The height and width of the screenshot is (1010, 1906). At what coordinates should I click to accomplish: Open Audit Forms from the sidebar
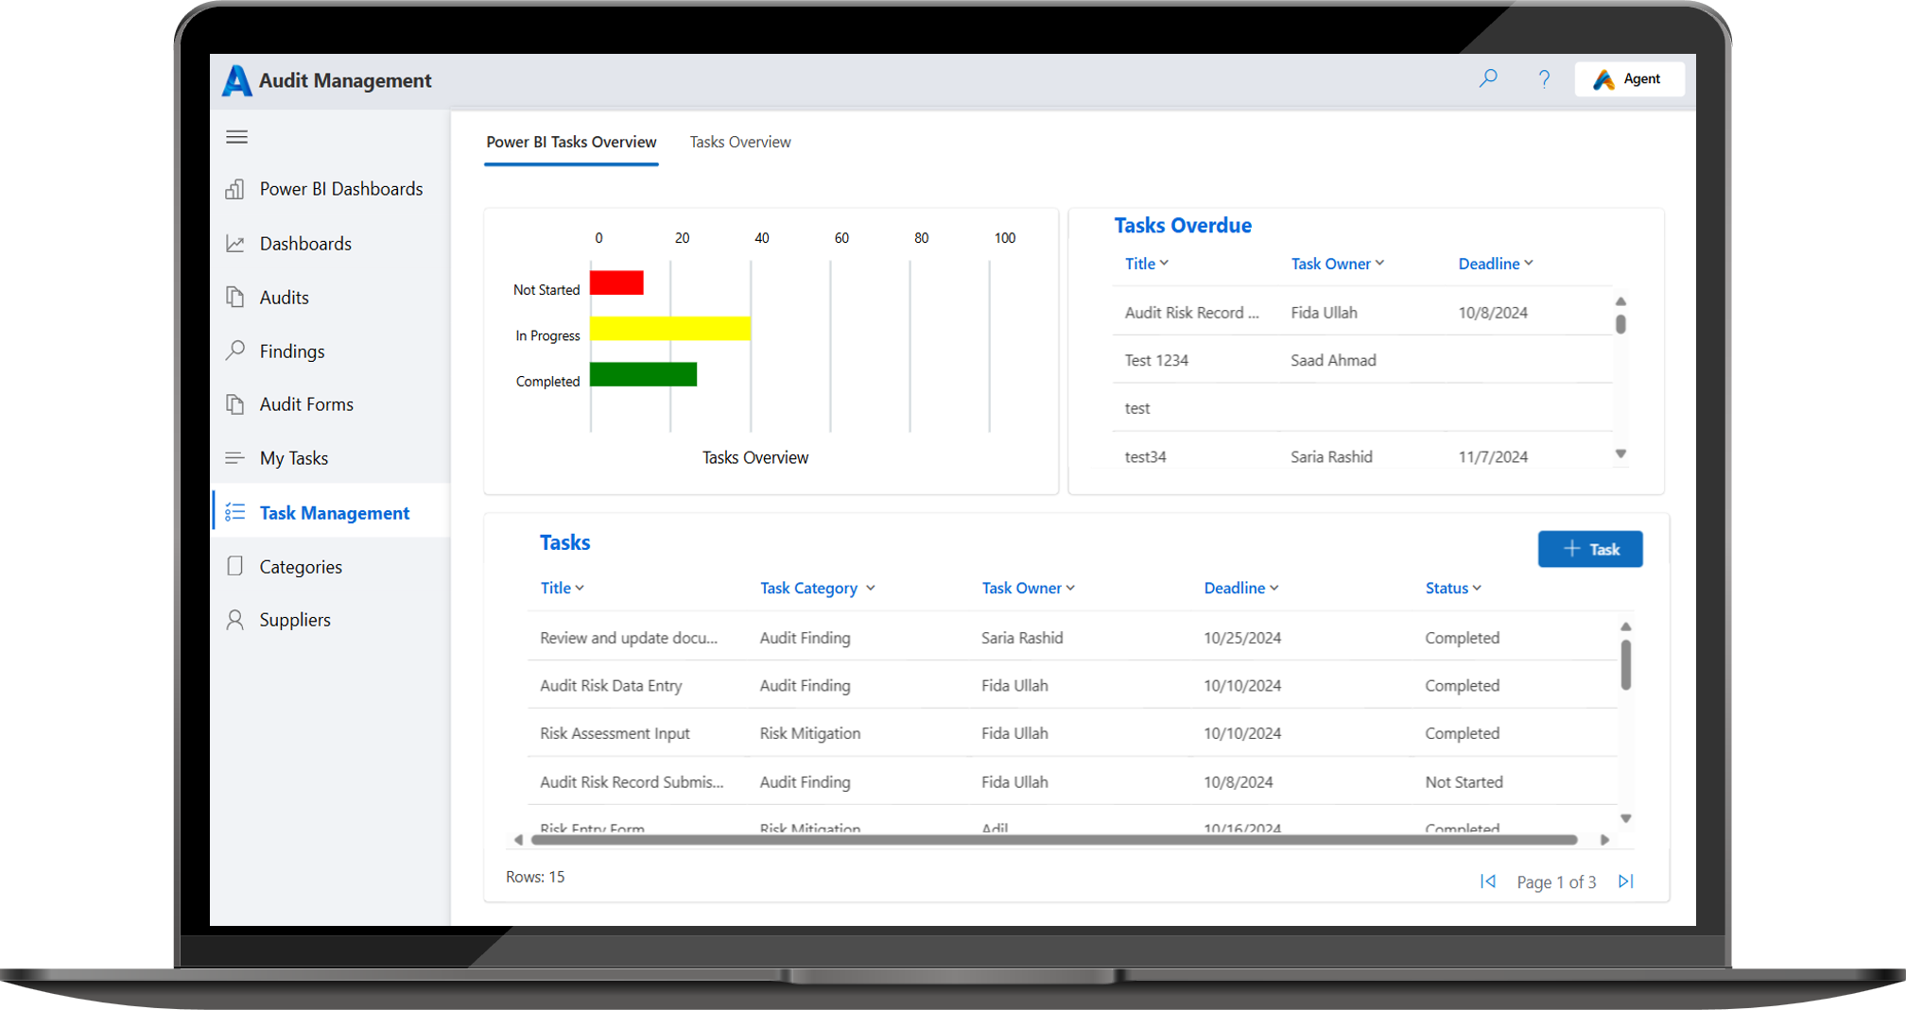click(304, 403)
